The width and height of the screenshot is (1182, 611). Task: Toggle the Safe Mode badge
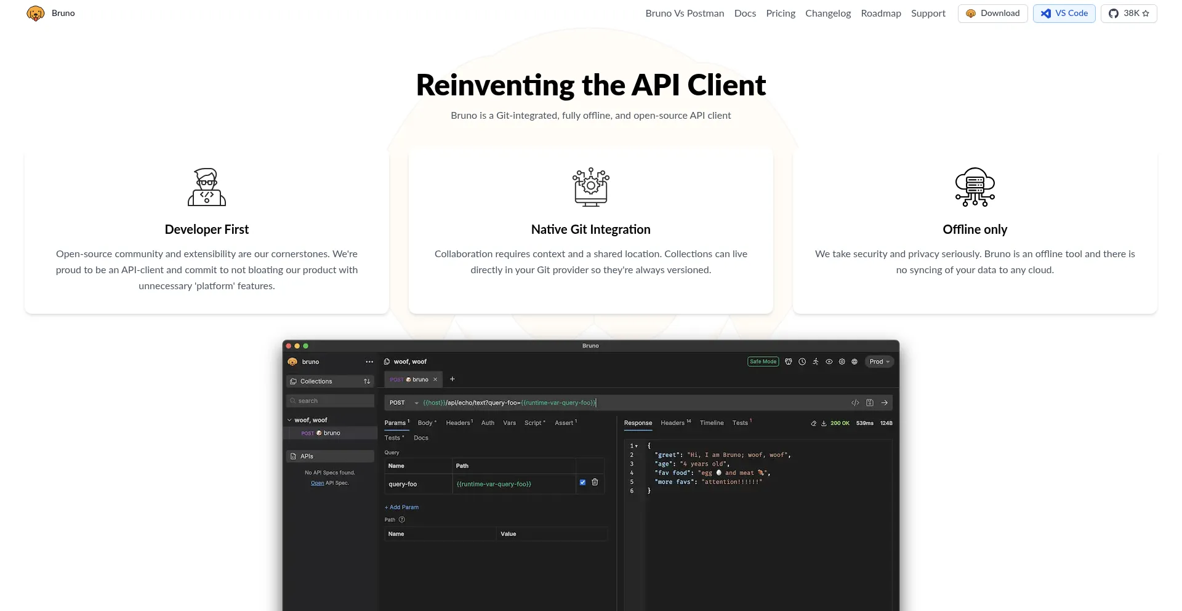[x=763, y=362]
